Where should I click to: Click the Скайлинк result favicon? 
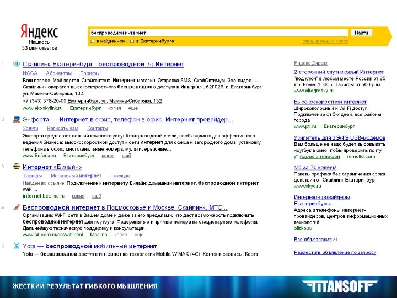coord(17,64)
